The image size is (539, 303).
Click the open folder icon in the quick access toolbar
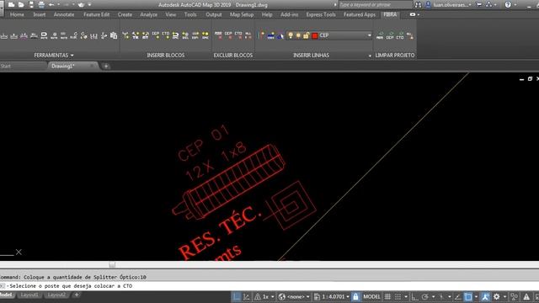click(x=21, y=5)
